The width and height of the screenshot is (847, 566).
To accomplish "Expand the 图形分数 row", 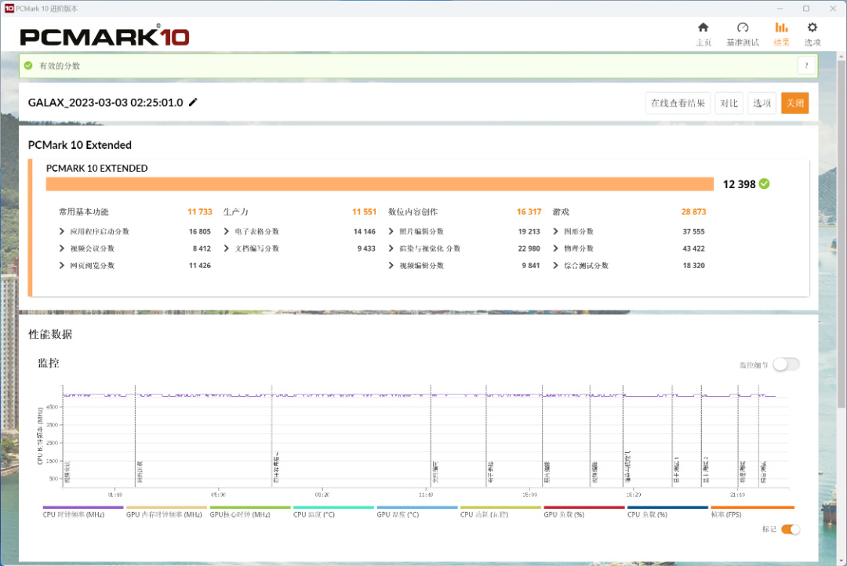I will point(555,231).
